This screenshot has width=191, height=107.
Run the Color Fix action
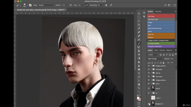point(161,34)
